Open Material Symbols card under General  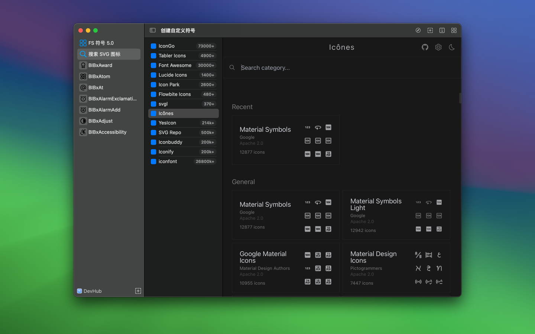coord(286,215)
